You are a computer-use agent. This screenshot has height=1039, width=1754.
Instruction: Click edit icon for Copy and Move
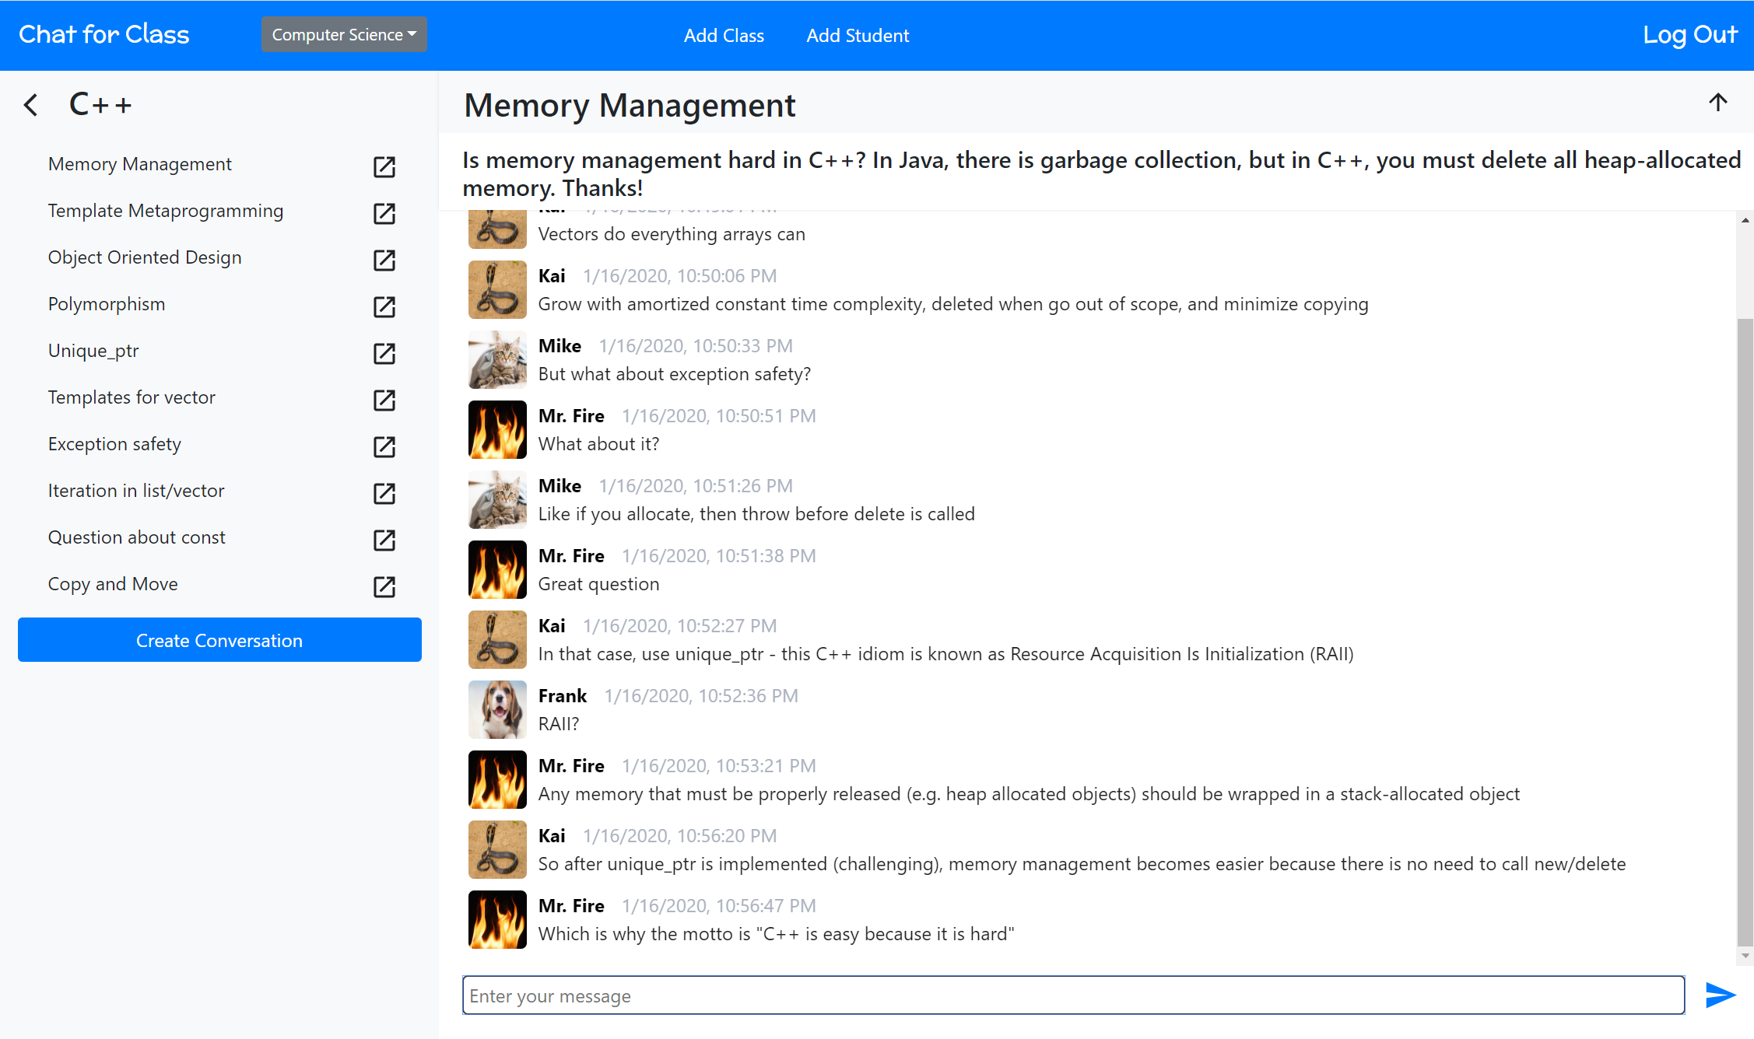tap(384, 586)
